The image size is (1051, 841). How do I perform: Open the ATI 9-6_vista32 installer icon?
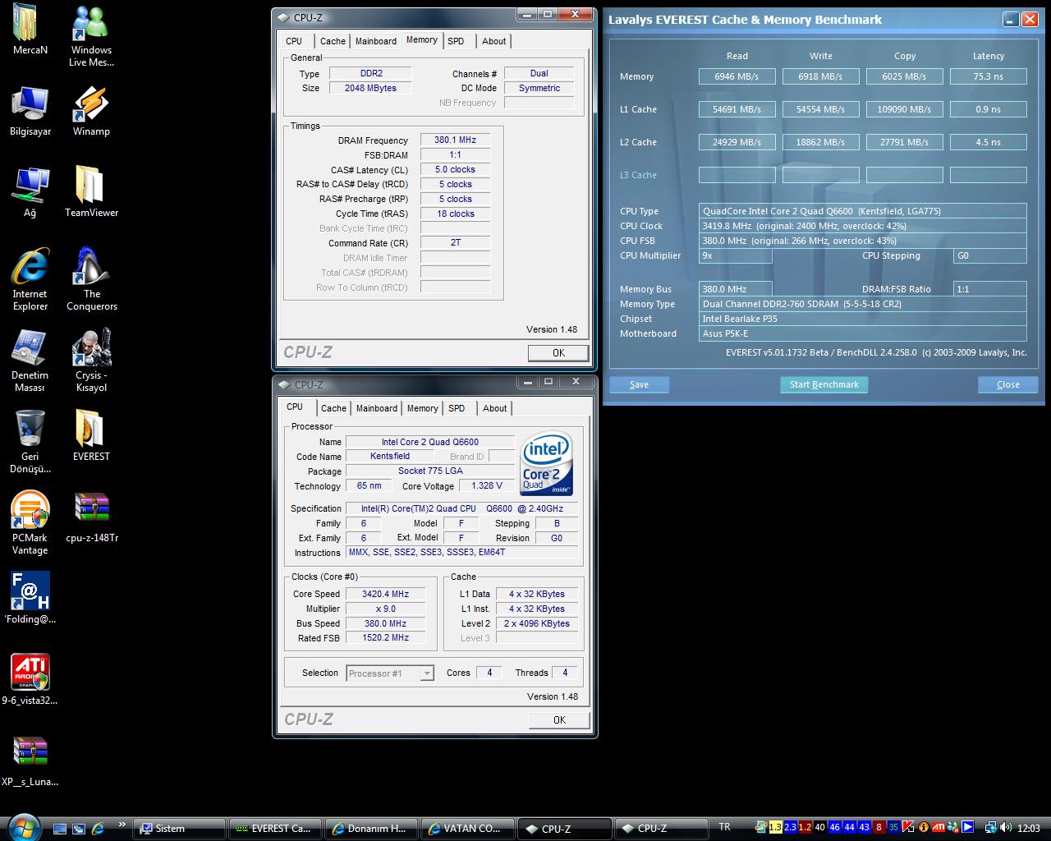pos(30,680)
